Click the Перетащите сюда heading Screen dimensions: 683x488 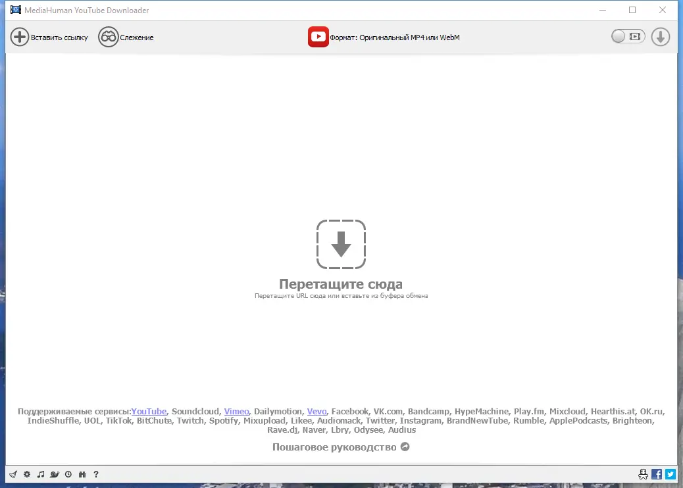pos(341,284)
